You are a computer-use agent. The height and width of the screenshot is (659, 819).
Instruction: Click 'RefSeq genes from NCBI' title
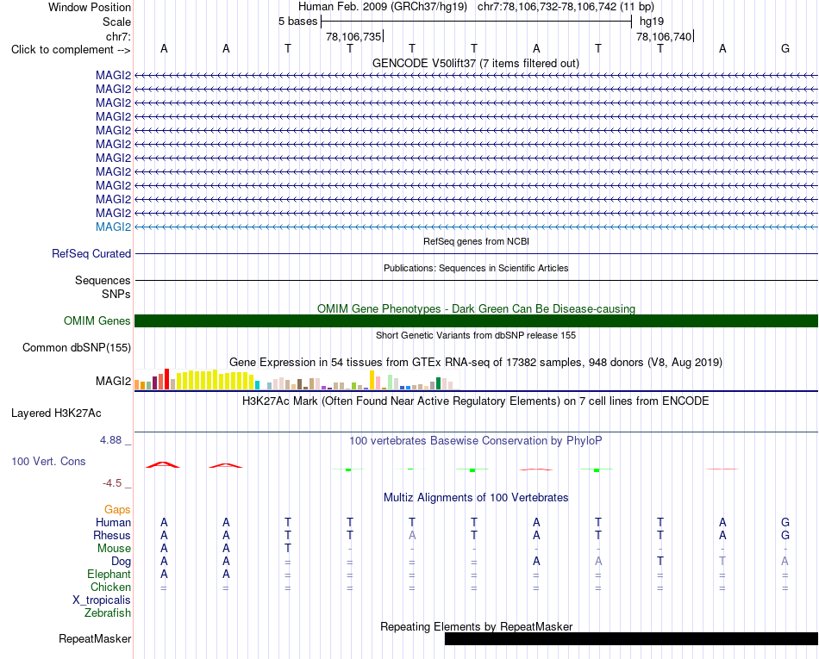pyautogui.click(x=476, y=241)
